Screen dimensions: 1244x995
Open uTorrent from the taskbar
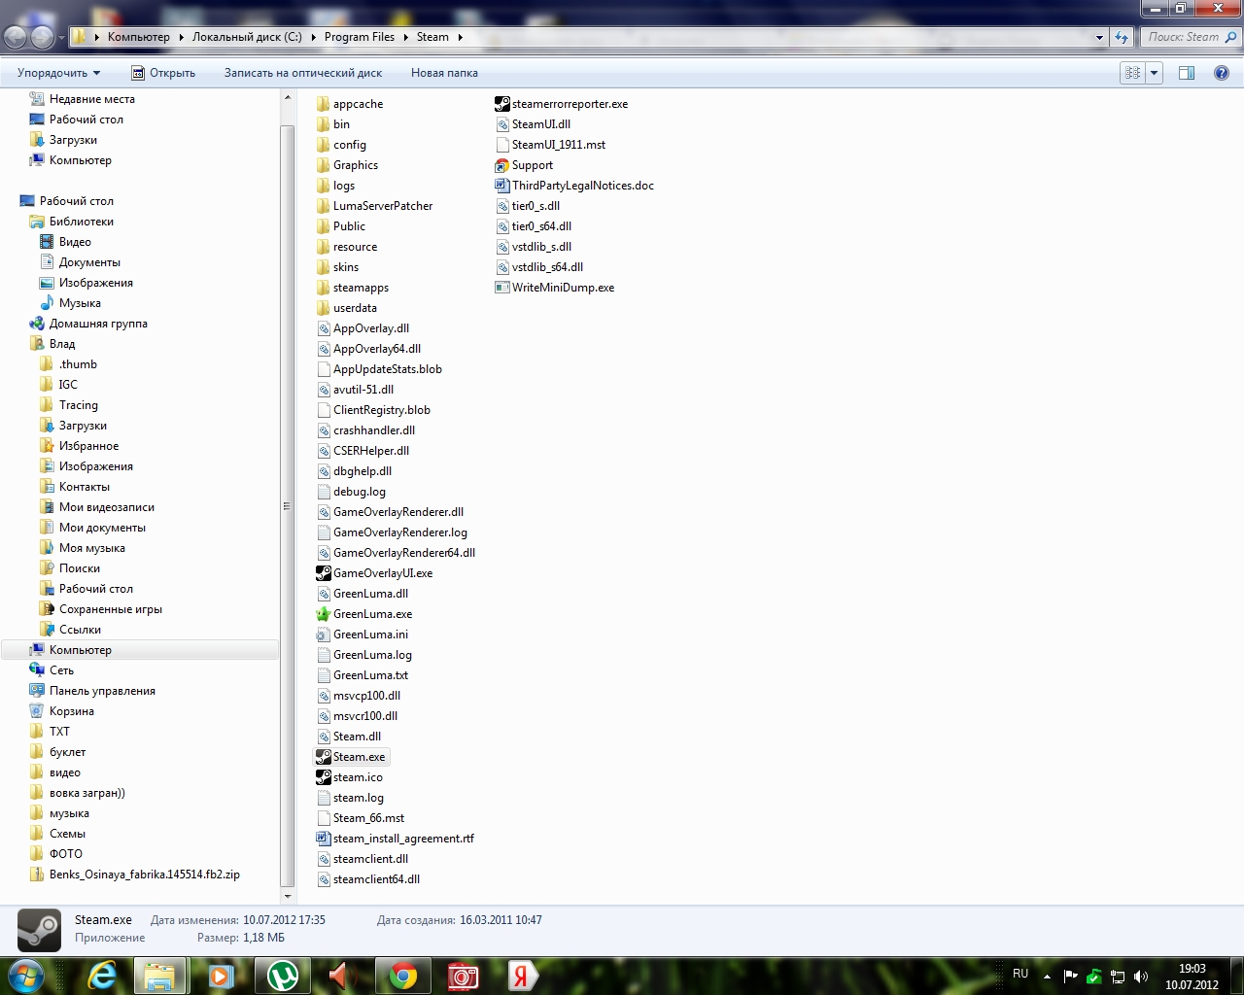282,976
